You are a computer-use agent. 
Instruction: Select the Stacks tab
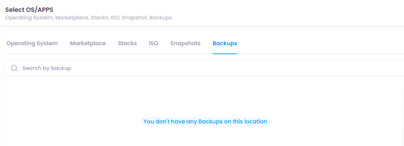coord(127,43)
